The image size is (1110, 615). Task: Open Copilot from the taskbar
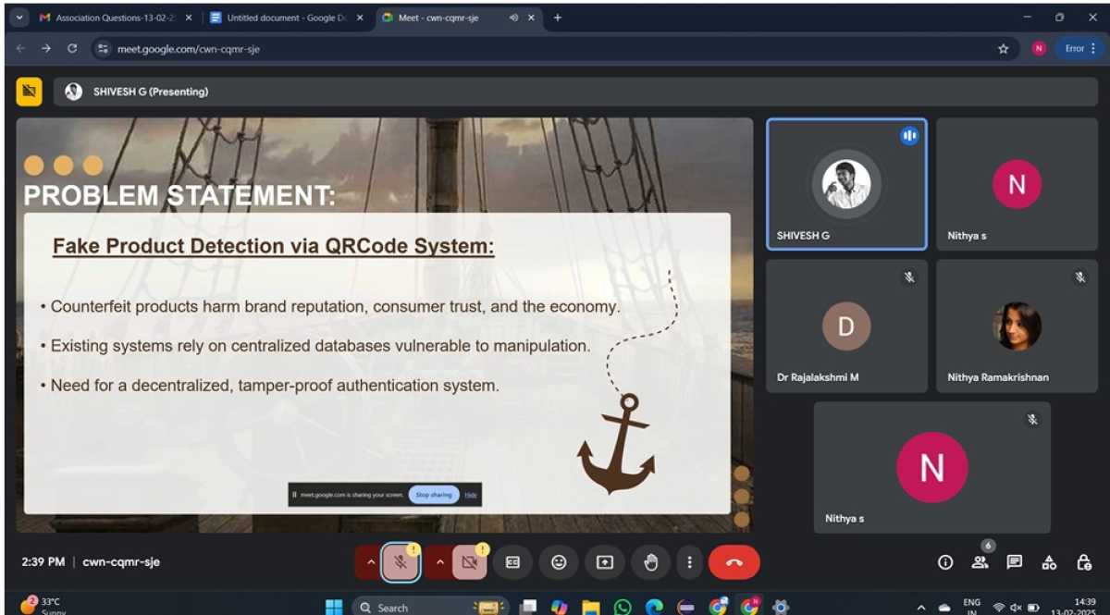(559, 607)
